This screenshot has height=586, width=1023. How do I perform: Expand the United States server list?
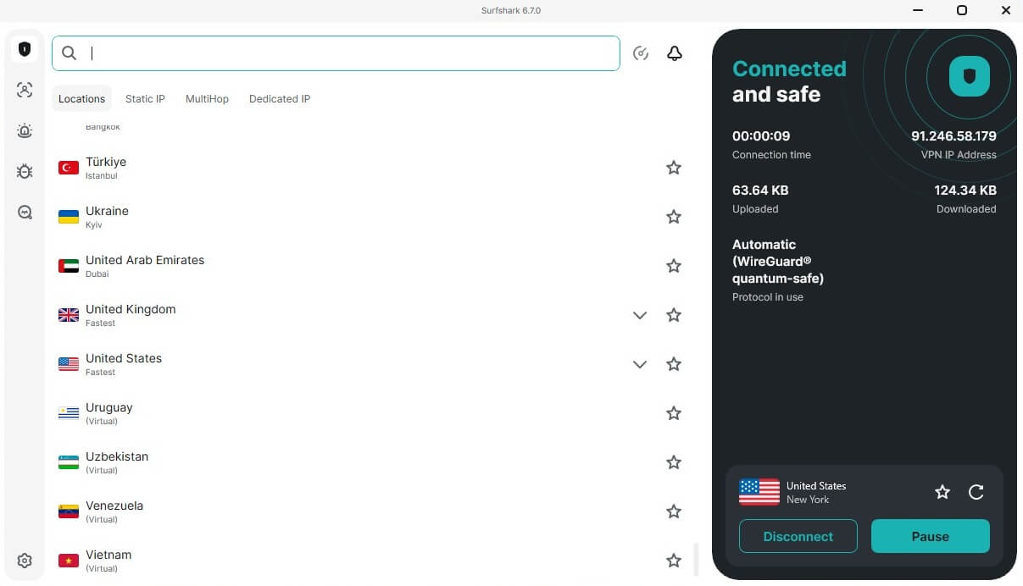640,364
